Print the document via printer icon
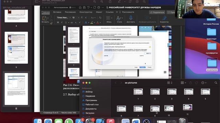 (x=99, y=8)
